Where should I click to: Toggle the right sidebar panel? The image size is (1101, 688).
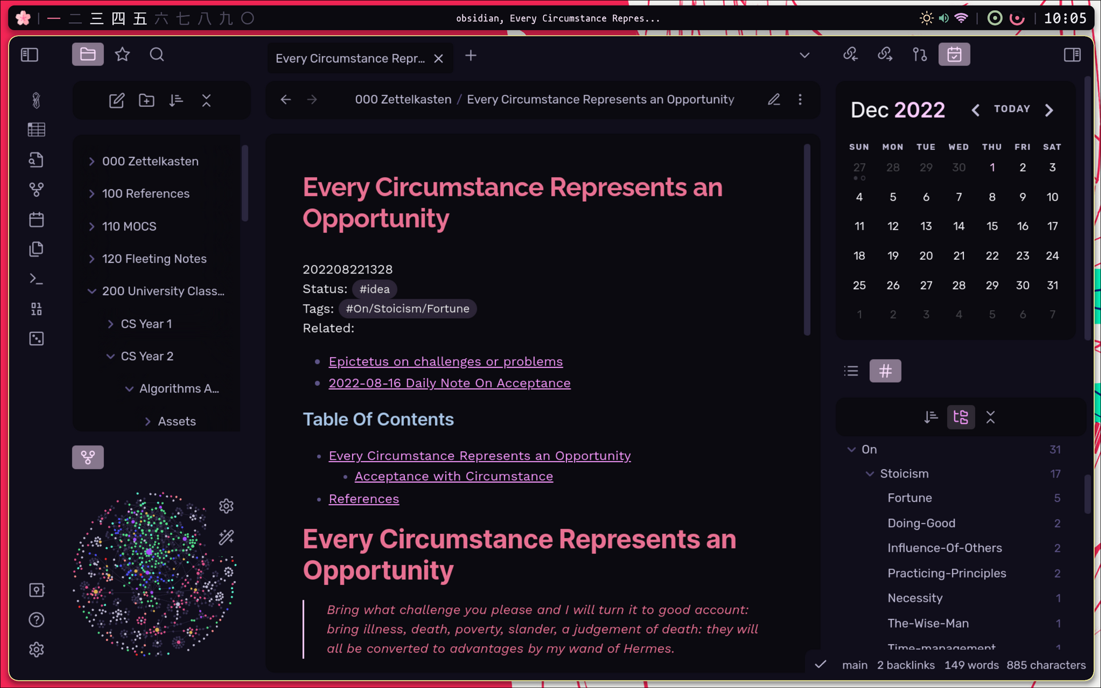point(1072,55)
